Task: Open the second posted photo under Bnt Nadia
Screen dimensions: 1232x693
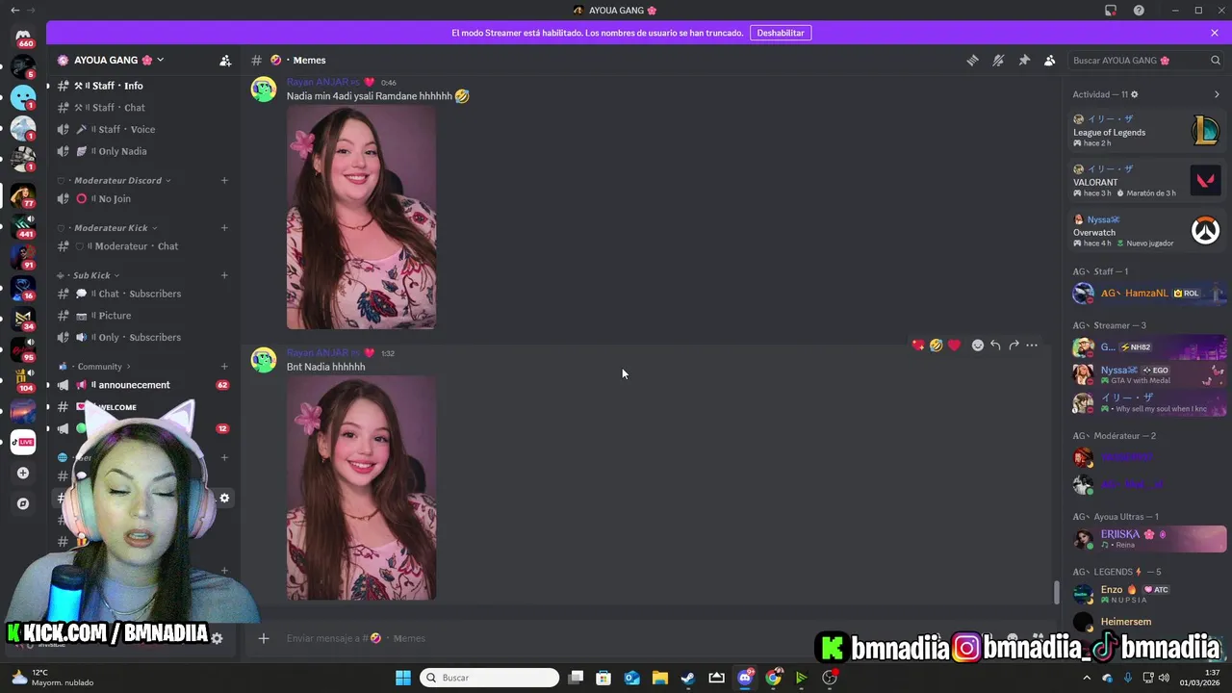Action: click(361, 488)
